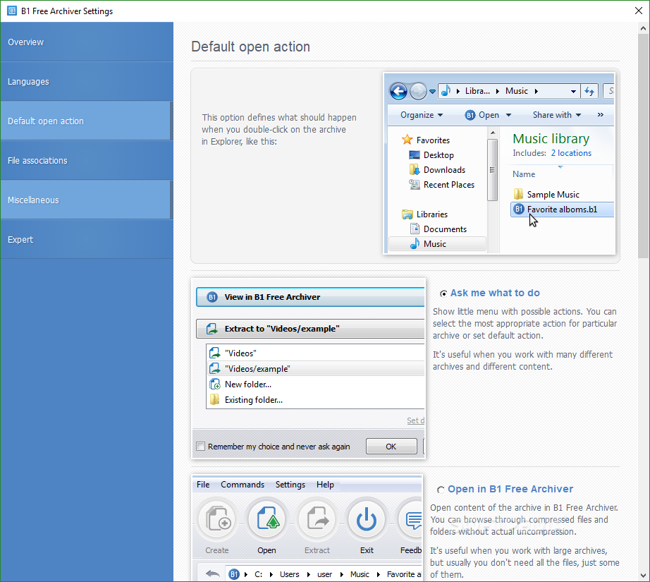
Task: Click the Existing folder icon
Action: click(215, 399)
